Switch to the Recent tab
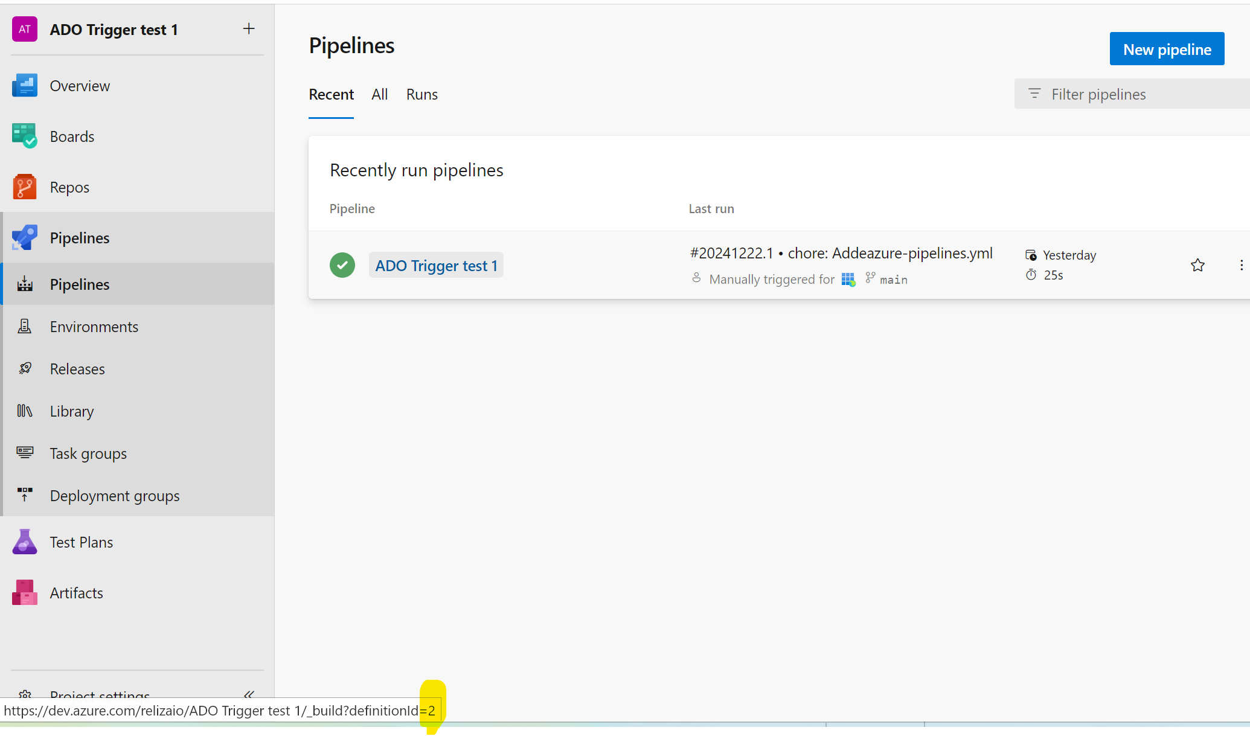This screenshot has width=1250, height=736. [x=331, y=95]
